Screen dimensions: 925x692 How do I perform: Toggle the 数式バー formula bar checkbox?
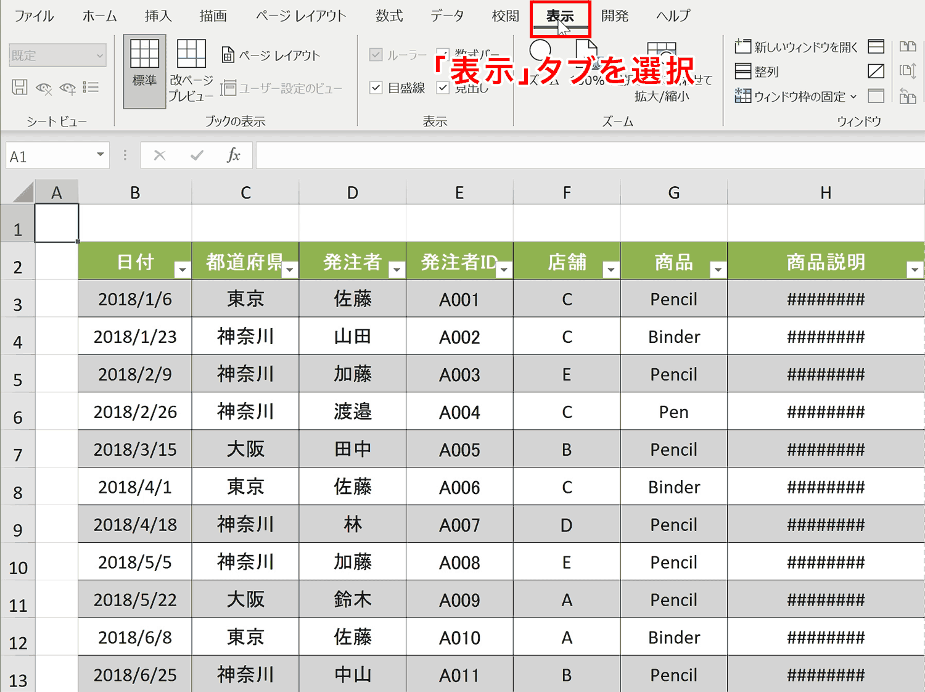442,53
